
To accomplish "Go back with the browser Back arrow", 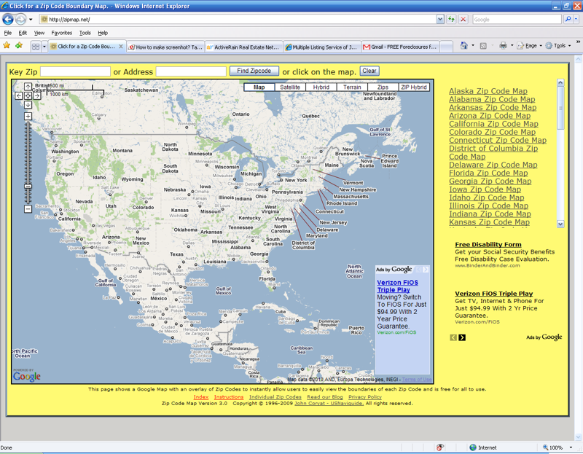I will click(8, 19).
